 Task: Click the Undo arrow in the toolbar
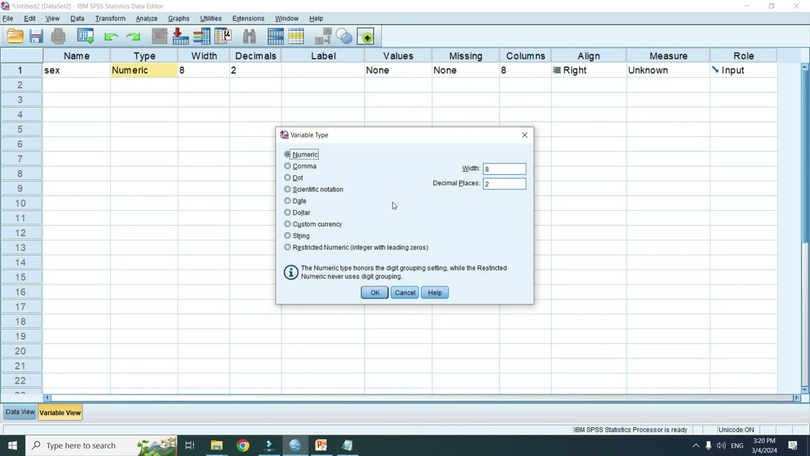111,37
